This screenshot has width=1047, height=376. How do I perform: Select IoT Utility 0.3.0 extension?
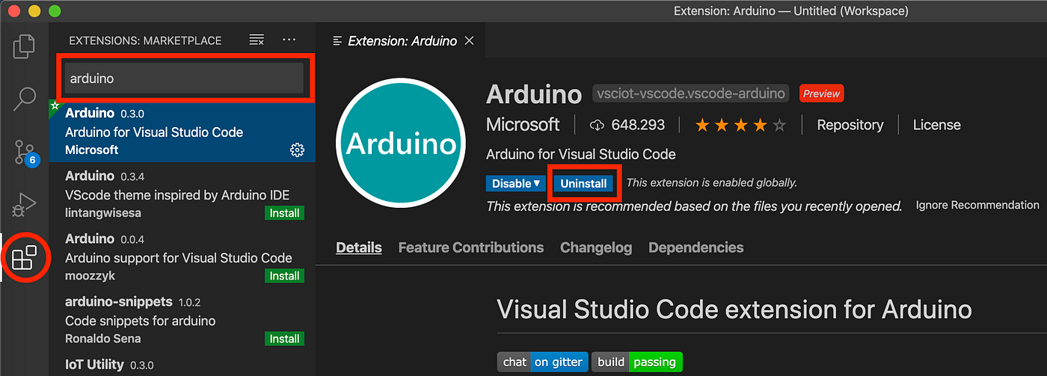[x=182, y=365]
